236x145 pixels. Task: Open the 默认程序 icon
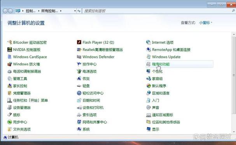[149, 86]
